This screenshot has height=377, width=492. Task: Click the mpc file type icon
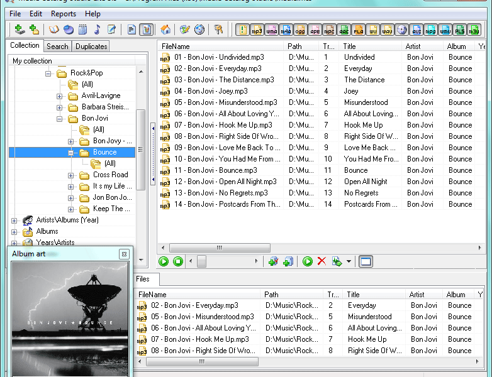point(329,30)
